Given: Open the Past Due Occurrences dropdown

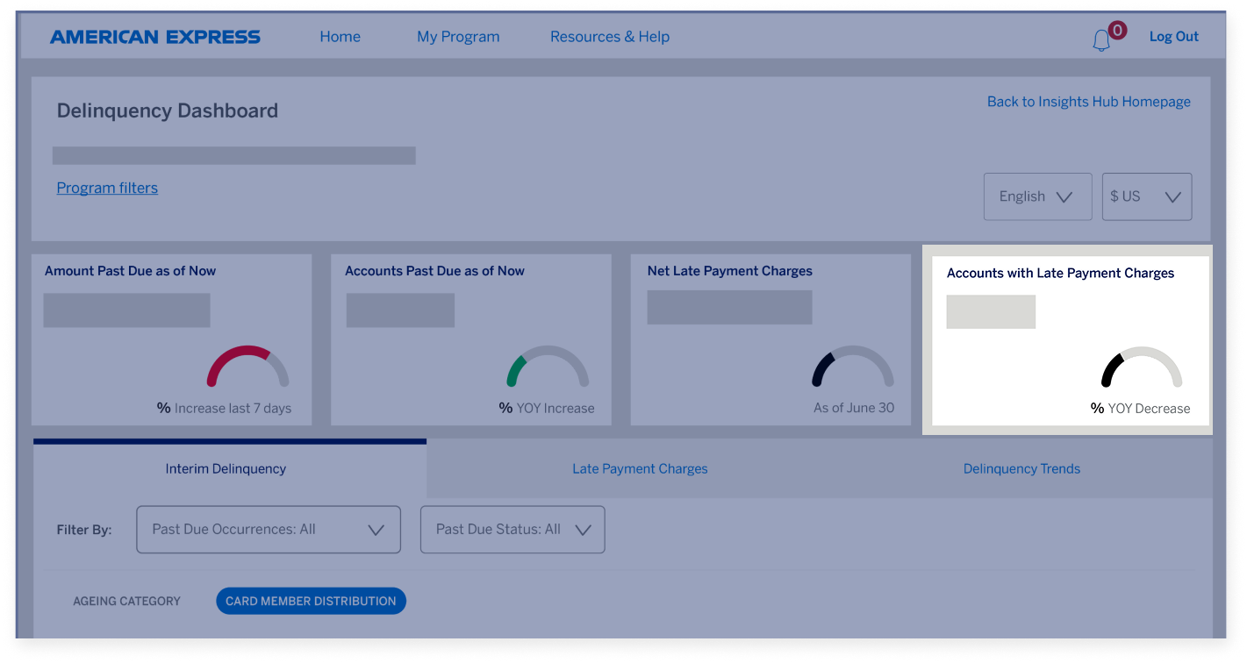Looking at the screenshot, I should tap(268, 529).
